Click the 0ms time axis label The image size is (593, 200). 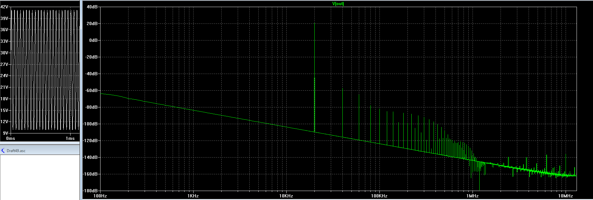(11, 139)
